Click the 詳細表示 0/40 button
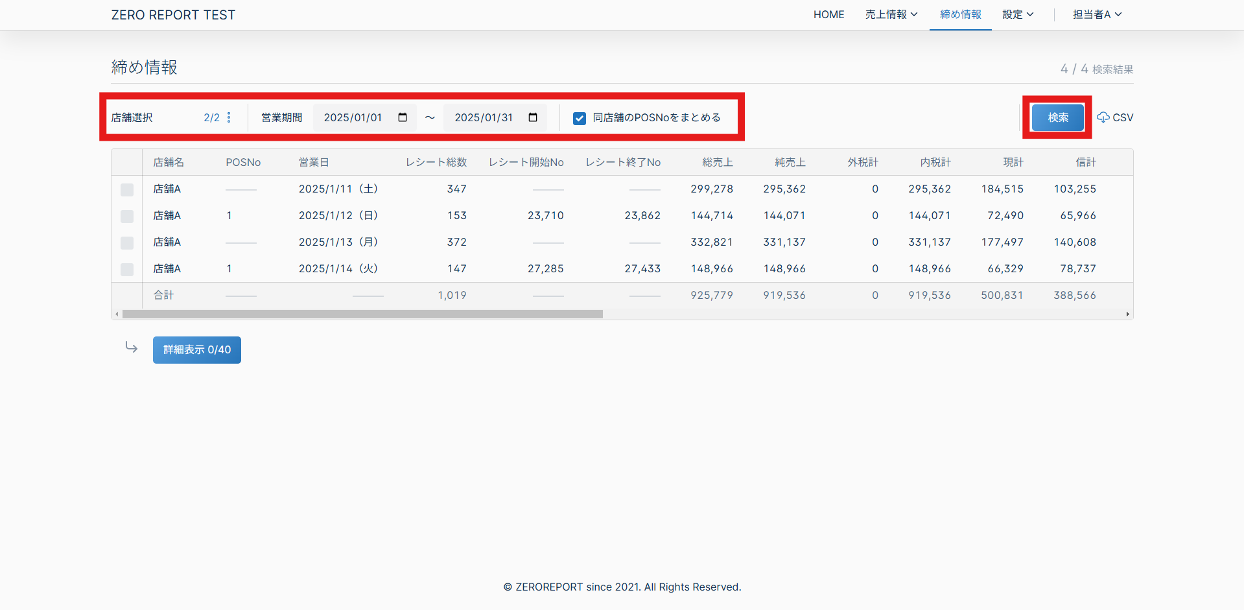 (197, 350)
